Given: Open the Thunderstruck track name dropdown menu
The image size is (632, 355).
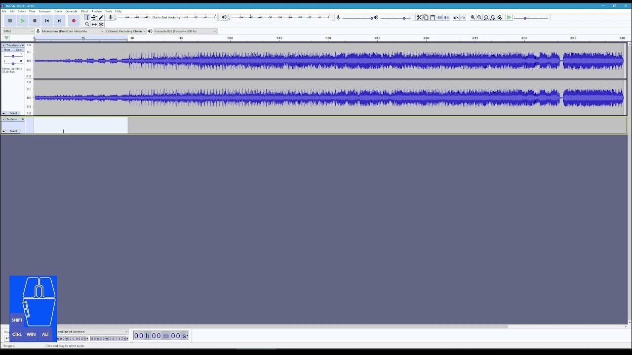Looking at the screenshot, I should 15,45.
